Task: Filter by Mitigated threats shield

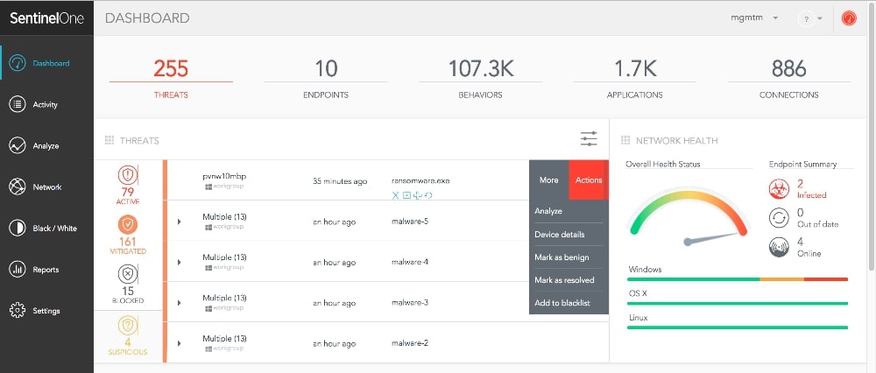Action: [x=128, y=224]
